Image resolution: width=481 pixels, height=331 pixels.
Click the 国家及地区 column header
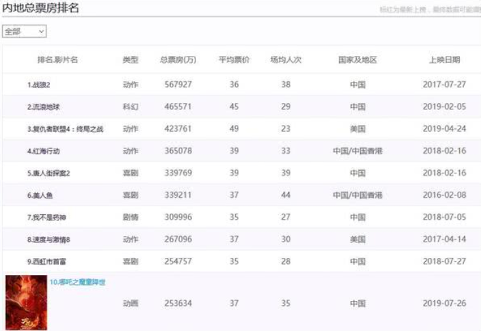click(357, 60)
